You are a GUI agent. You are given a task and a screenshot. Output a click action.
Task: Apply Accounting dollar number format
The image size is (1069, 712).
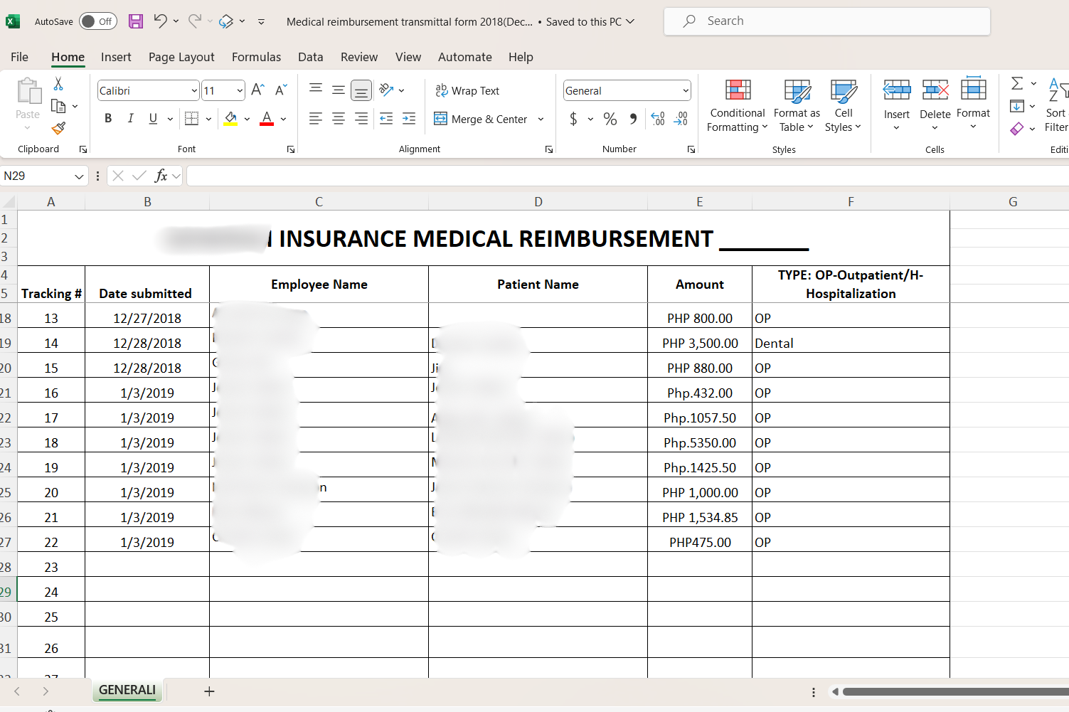point(573,119)
